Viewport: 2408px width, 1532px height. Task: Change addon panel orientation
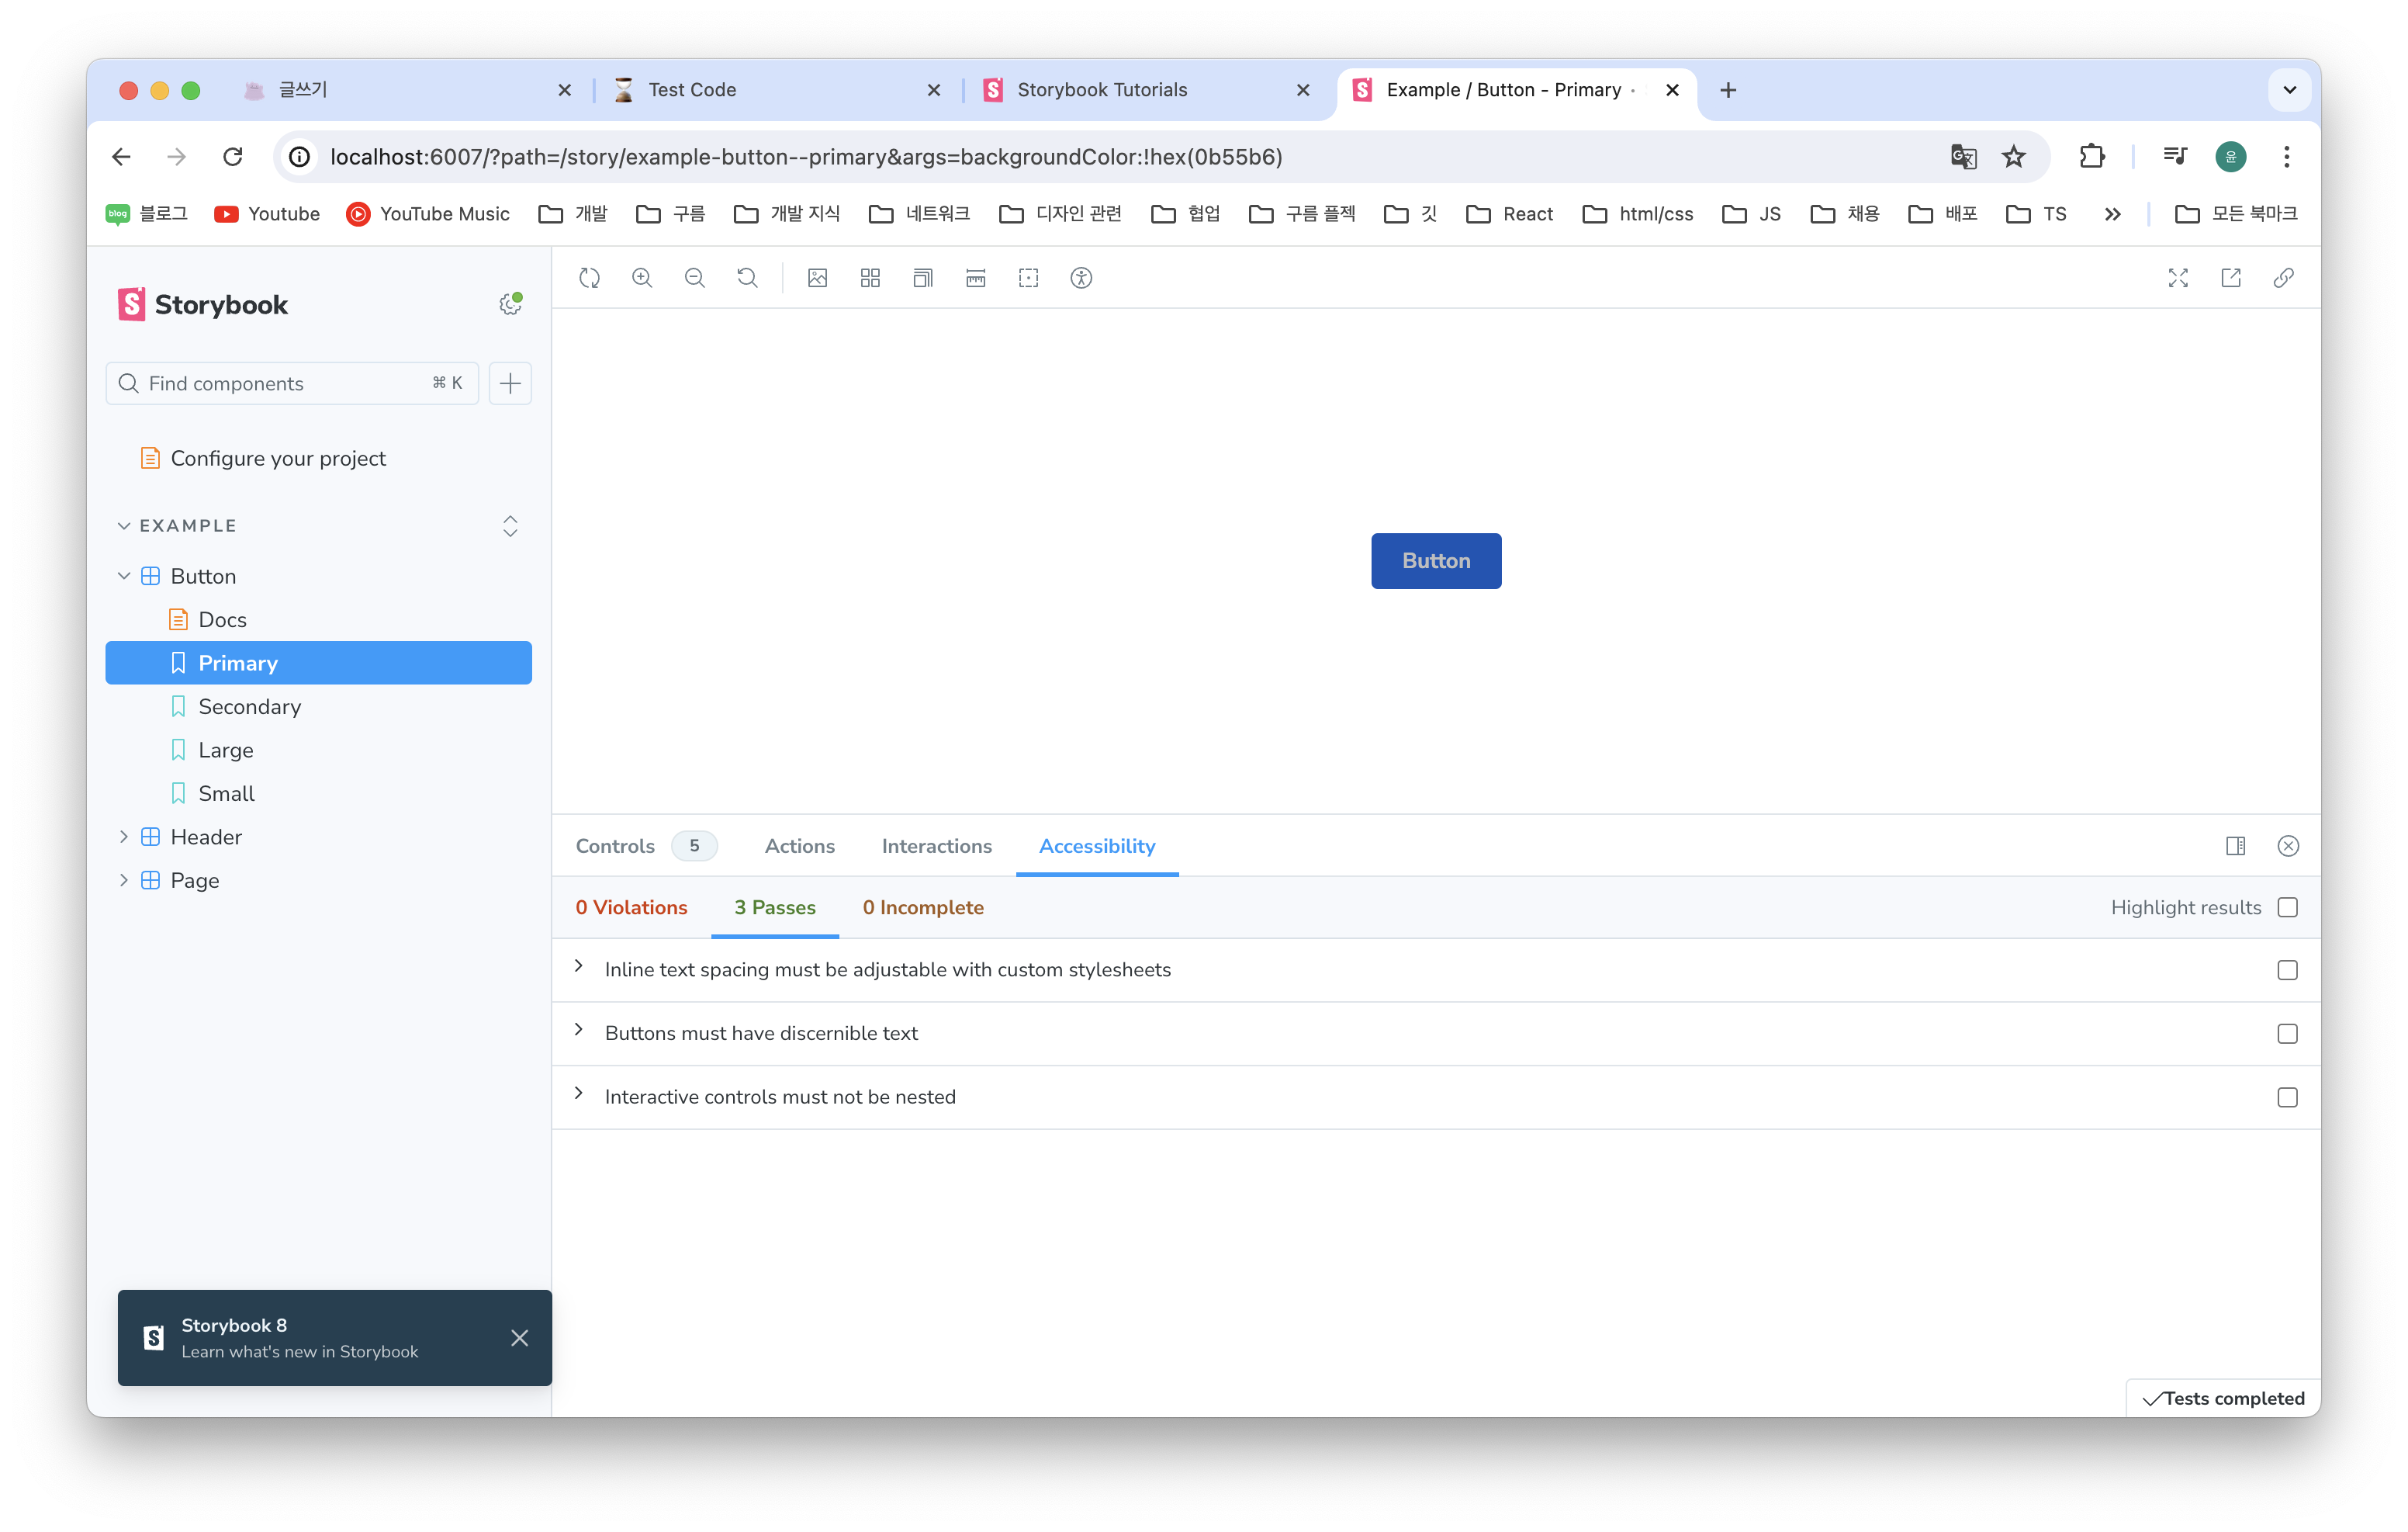point(2236,847)
